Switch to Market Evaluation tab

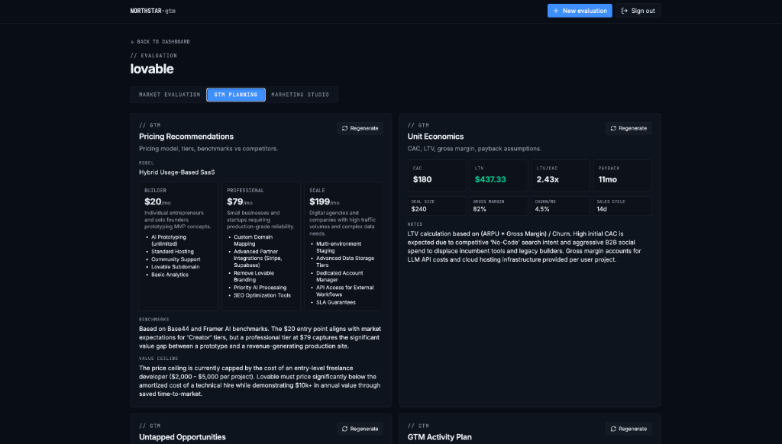(170, 94)
